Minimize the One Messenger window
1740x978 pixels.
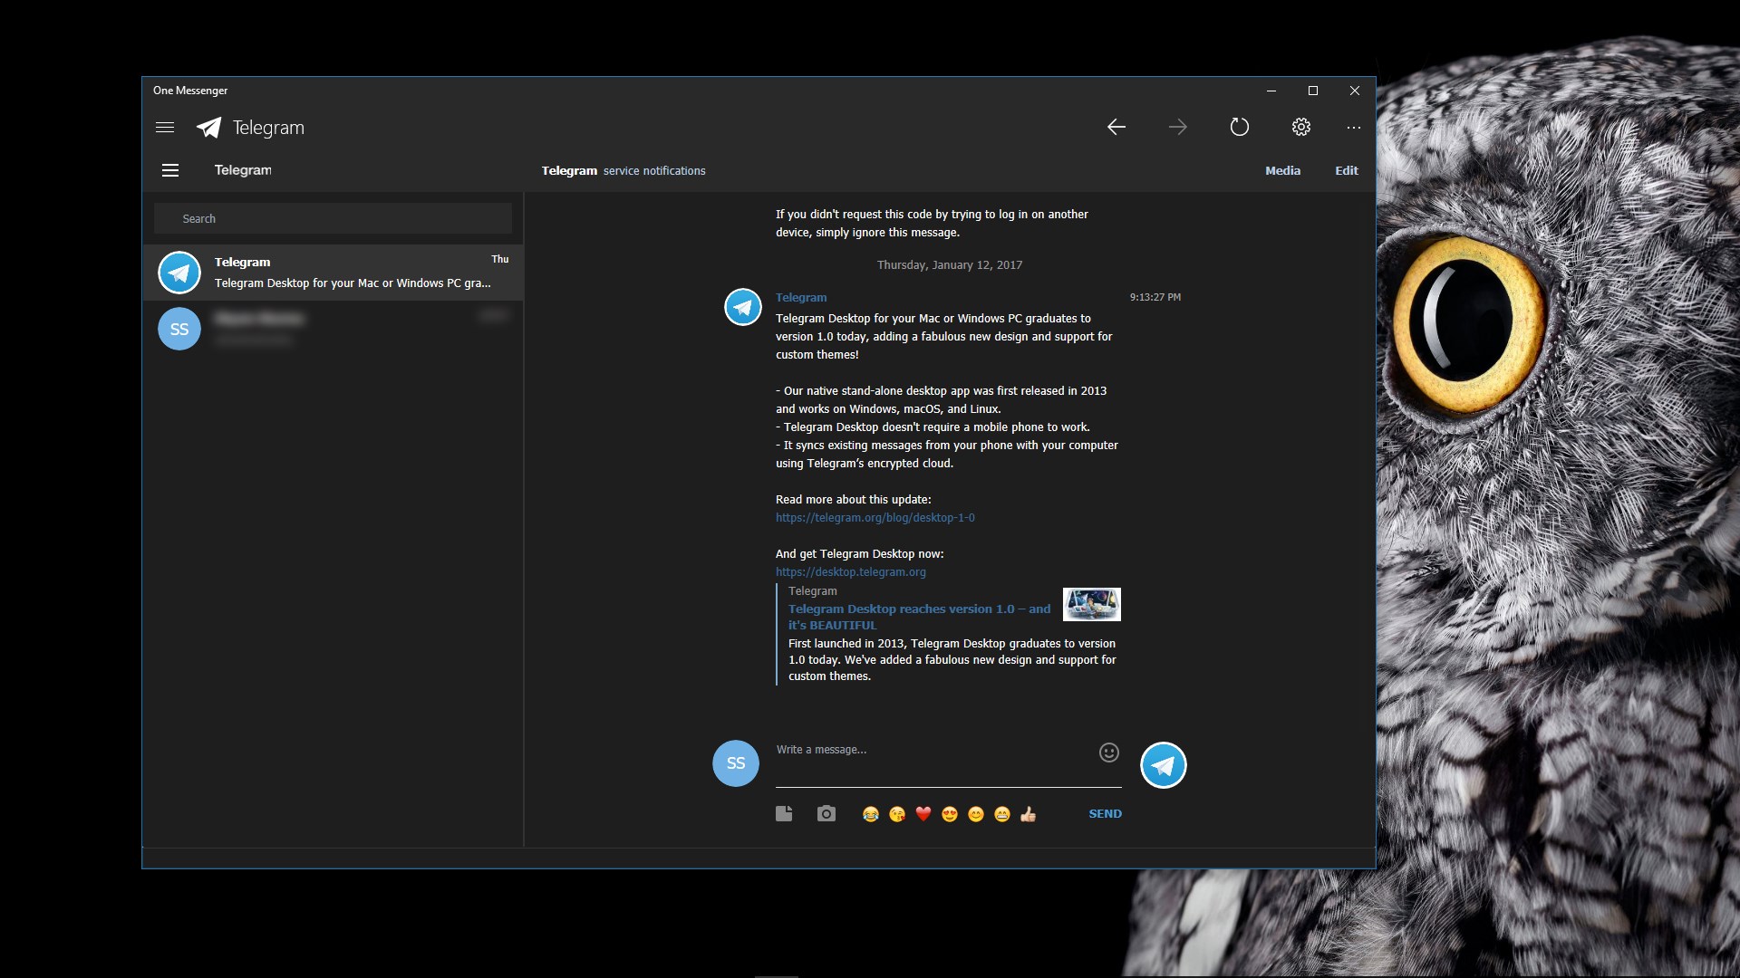(x=1271, y=91)
